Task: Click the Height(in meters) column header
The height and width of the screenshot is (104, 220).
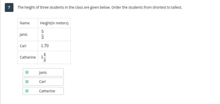Action: [54, 23]
